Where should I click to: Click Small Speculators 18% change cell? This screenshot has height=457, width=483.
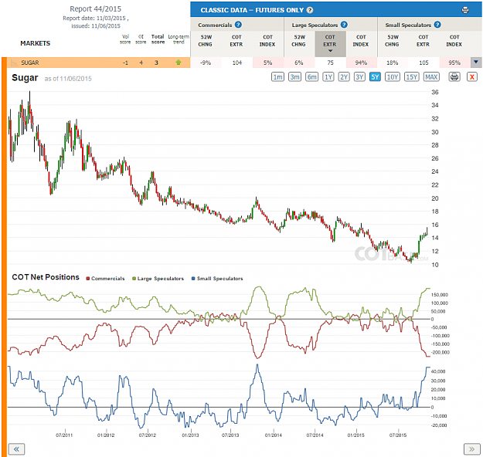[393, 63]
